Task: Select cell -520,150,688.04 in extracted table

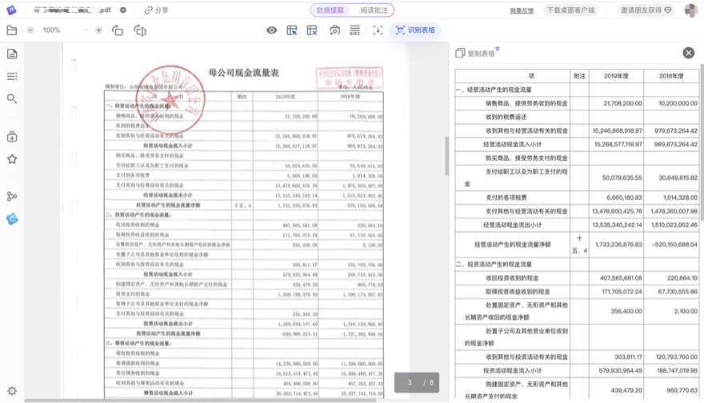Action: (x=671, y=245)
